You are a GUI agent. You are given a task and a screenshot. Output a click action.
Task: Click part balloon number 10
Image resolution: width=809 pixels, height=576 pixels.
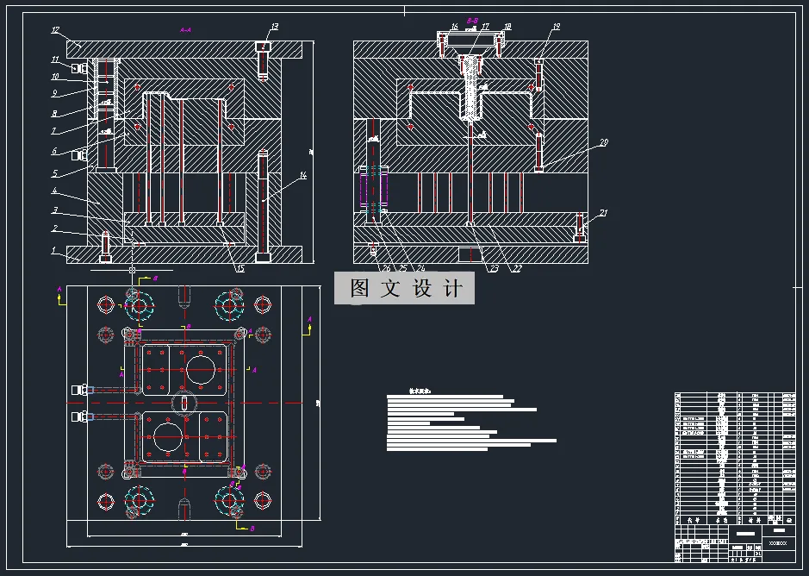[55, 77]
